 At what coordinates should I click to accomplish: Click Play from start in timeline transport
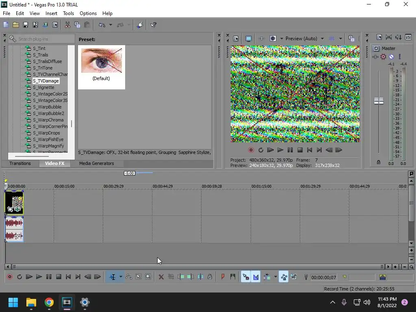pyautogui.click(x=29, y=277)
